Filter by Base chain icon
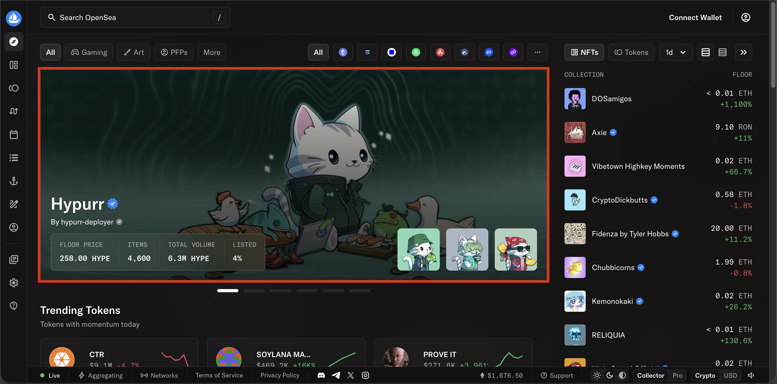777x384 pixels. click(391, 52)
